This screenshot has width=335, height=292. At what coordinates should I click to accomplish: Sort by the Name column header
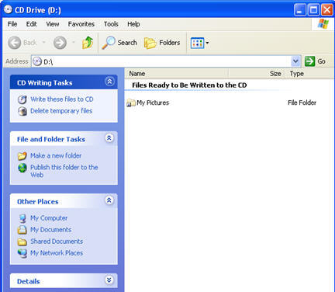point(177,74)
